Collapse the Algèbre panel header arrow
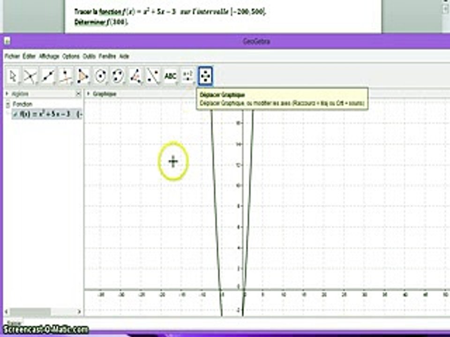 pos(7,94)
